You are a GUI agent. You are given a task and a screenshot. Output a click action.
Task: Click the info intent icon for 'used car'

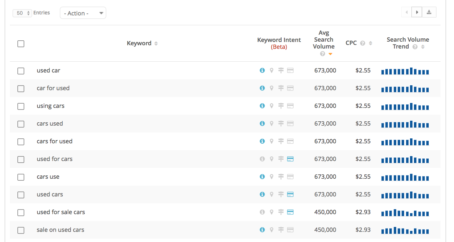point(262,71)
